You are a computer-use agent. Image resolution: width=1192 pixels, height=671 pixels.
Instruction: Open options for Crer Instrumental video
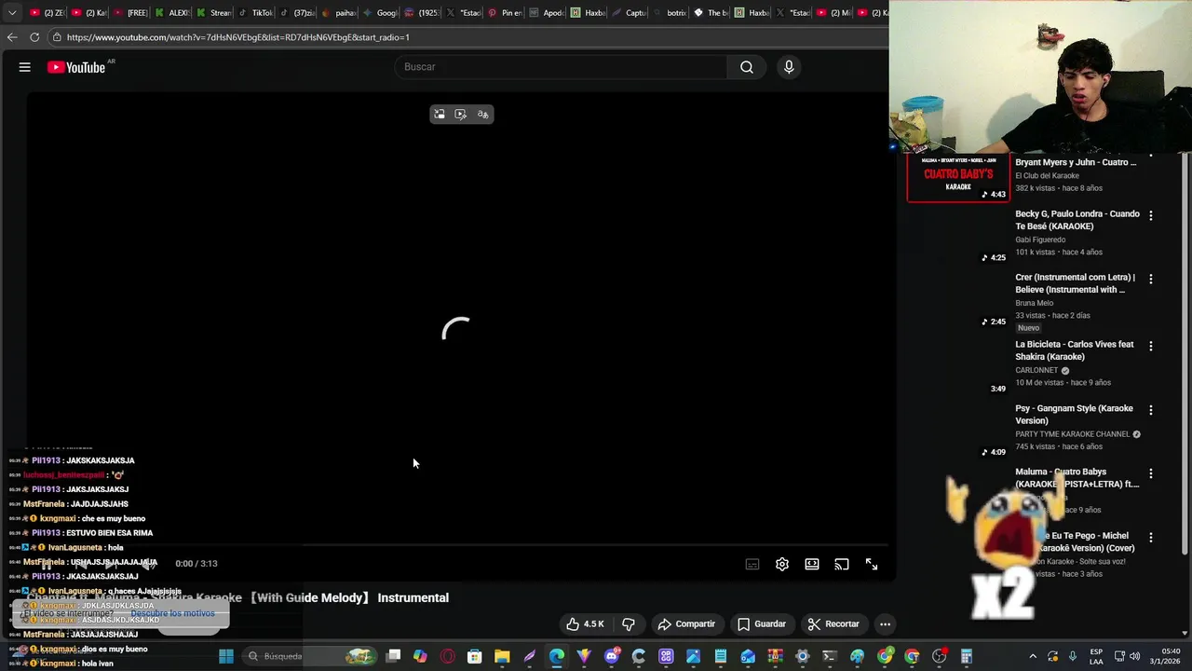(1151, 279)
